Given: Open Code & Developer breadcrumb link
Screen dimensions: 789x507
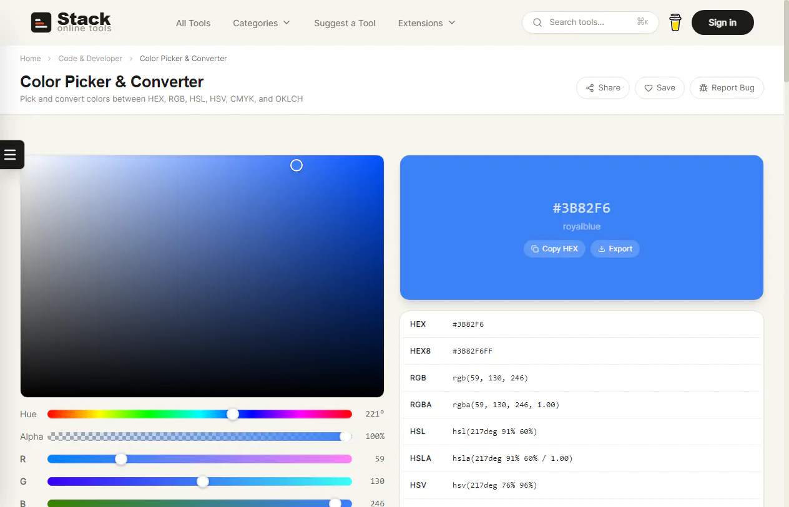Looking at the screenshot, I should point(91,59).
